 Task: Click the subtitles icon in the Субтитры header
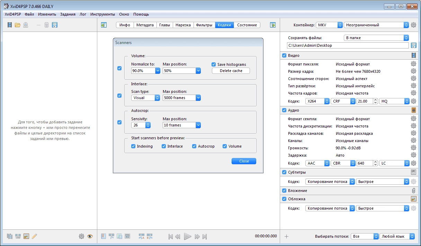tap(413, 172)
